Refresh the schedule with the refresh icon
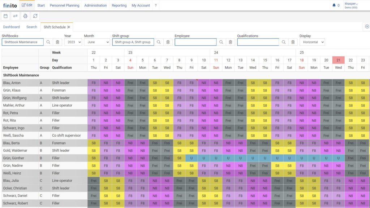Image resolution: width=370 pixels, height=208 pixels. click(35, 16)
